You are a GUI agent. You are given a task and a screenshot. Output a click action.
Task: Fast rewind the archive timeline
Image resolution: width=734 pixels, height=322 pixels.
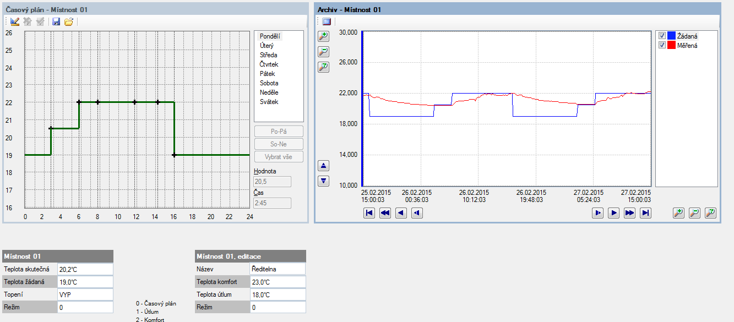coord(385,213)
